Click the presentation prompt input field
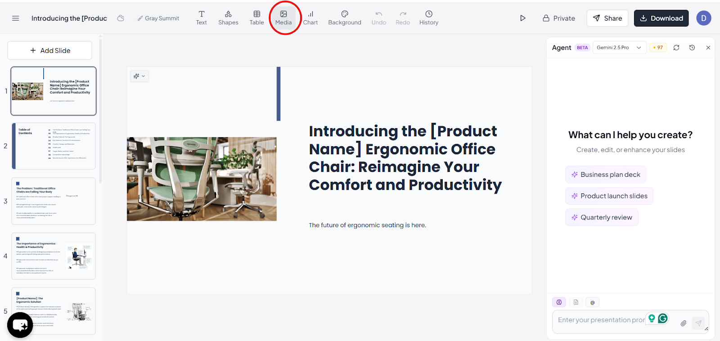 click(601, 320)
